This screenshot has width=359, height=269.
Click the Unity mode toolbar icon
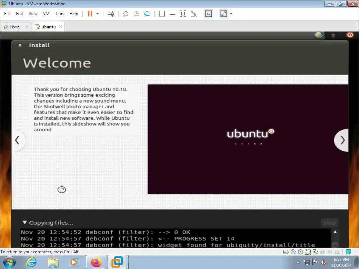194,14
